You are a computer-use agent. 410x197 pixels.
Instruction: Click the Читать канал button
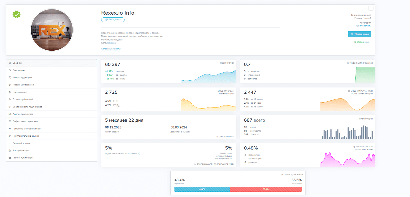click(x=360, y=34)
